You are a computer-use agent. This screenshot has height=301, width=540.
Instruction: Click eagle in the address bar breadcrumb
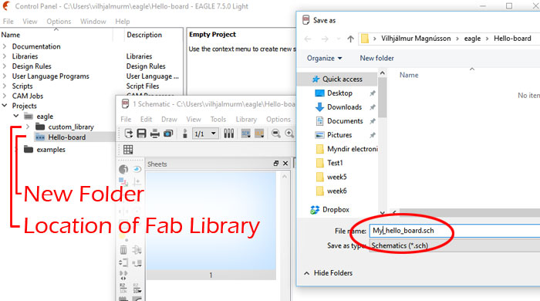[x=472, y=39]
